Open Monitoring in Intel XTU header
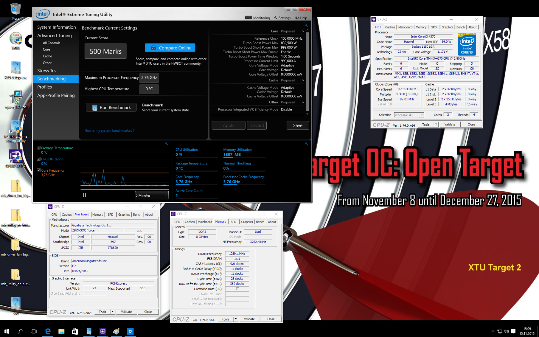 pos(257,18)
